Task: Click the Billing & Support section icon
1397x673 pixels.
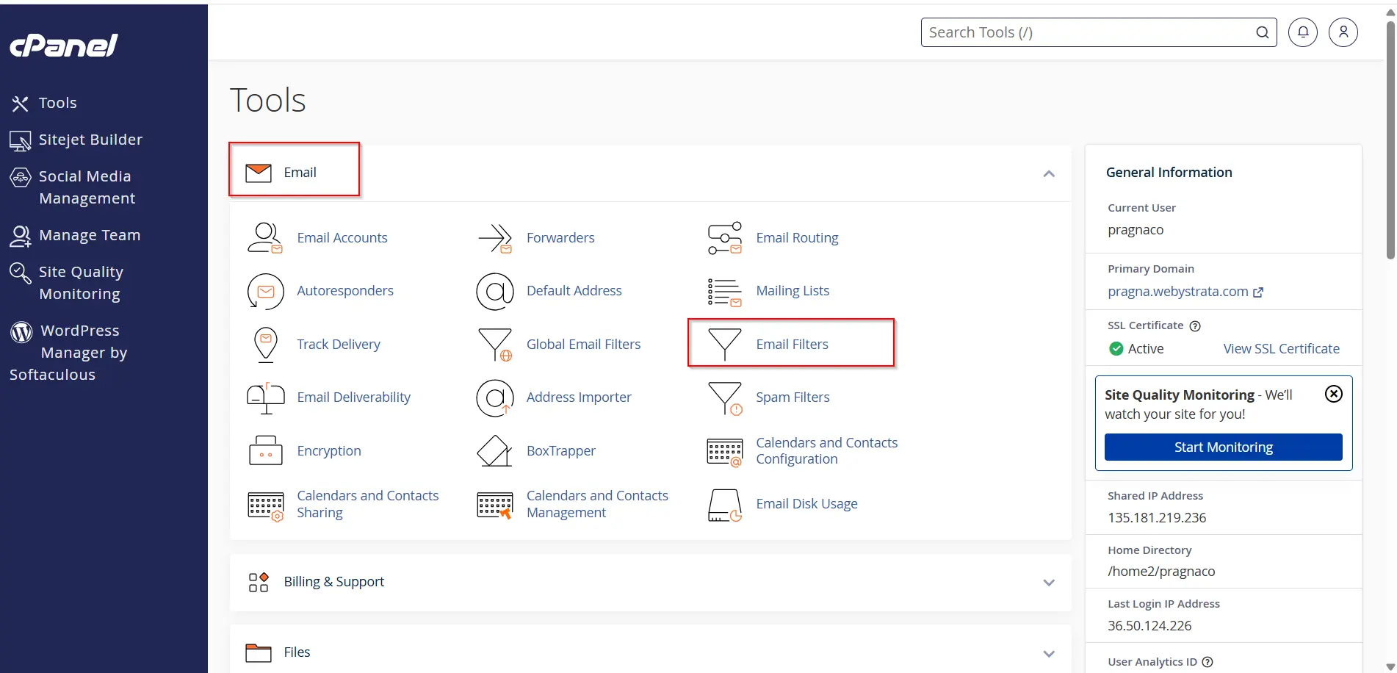Action: (259, 583)
